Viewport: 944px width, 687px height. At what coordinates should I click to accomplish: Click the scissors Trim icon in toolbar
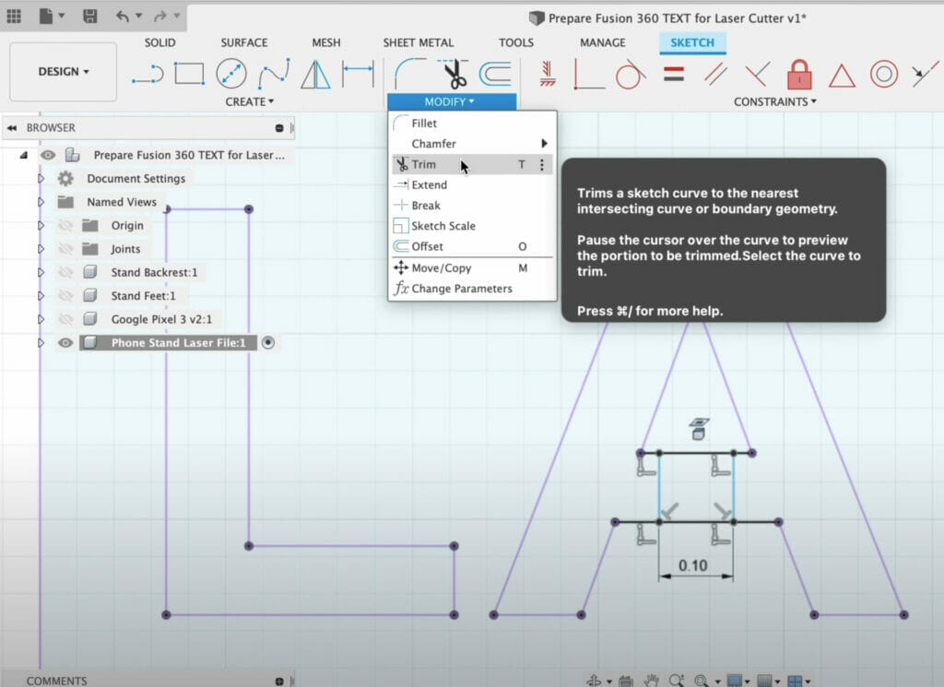(454, 74)
